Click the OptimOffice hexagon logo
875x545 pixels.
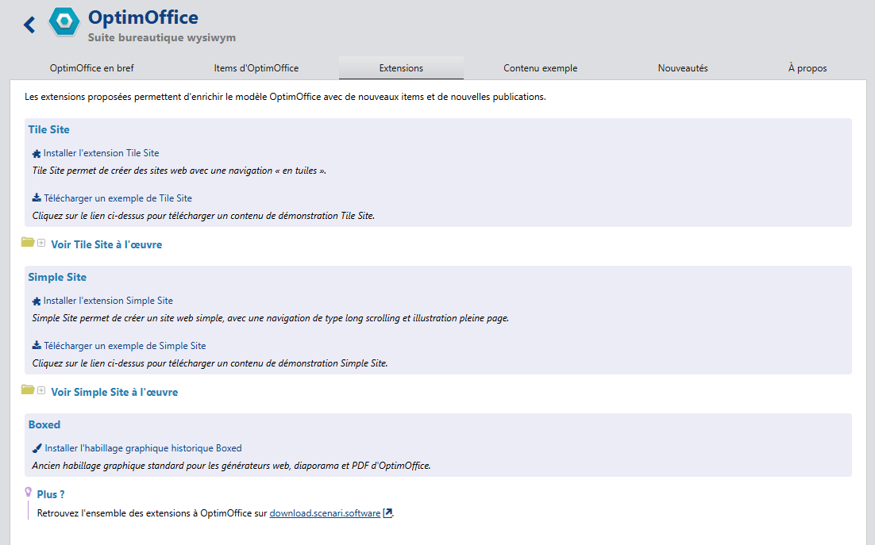tap(64, 21)
